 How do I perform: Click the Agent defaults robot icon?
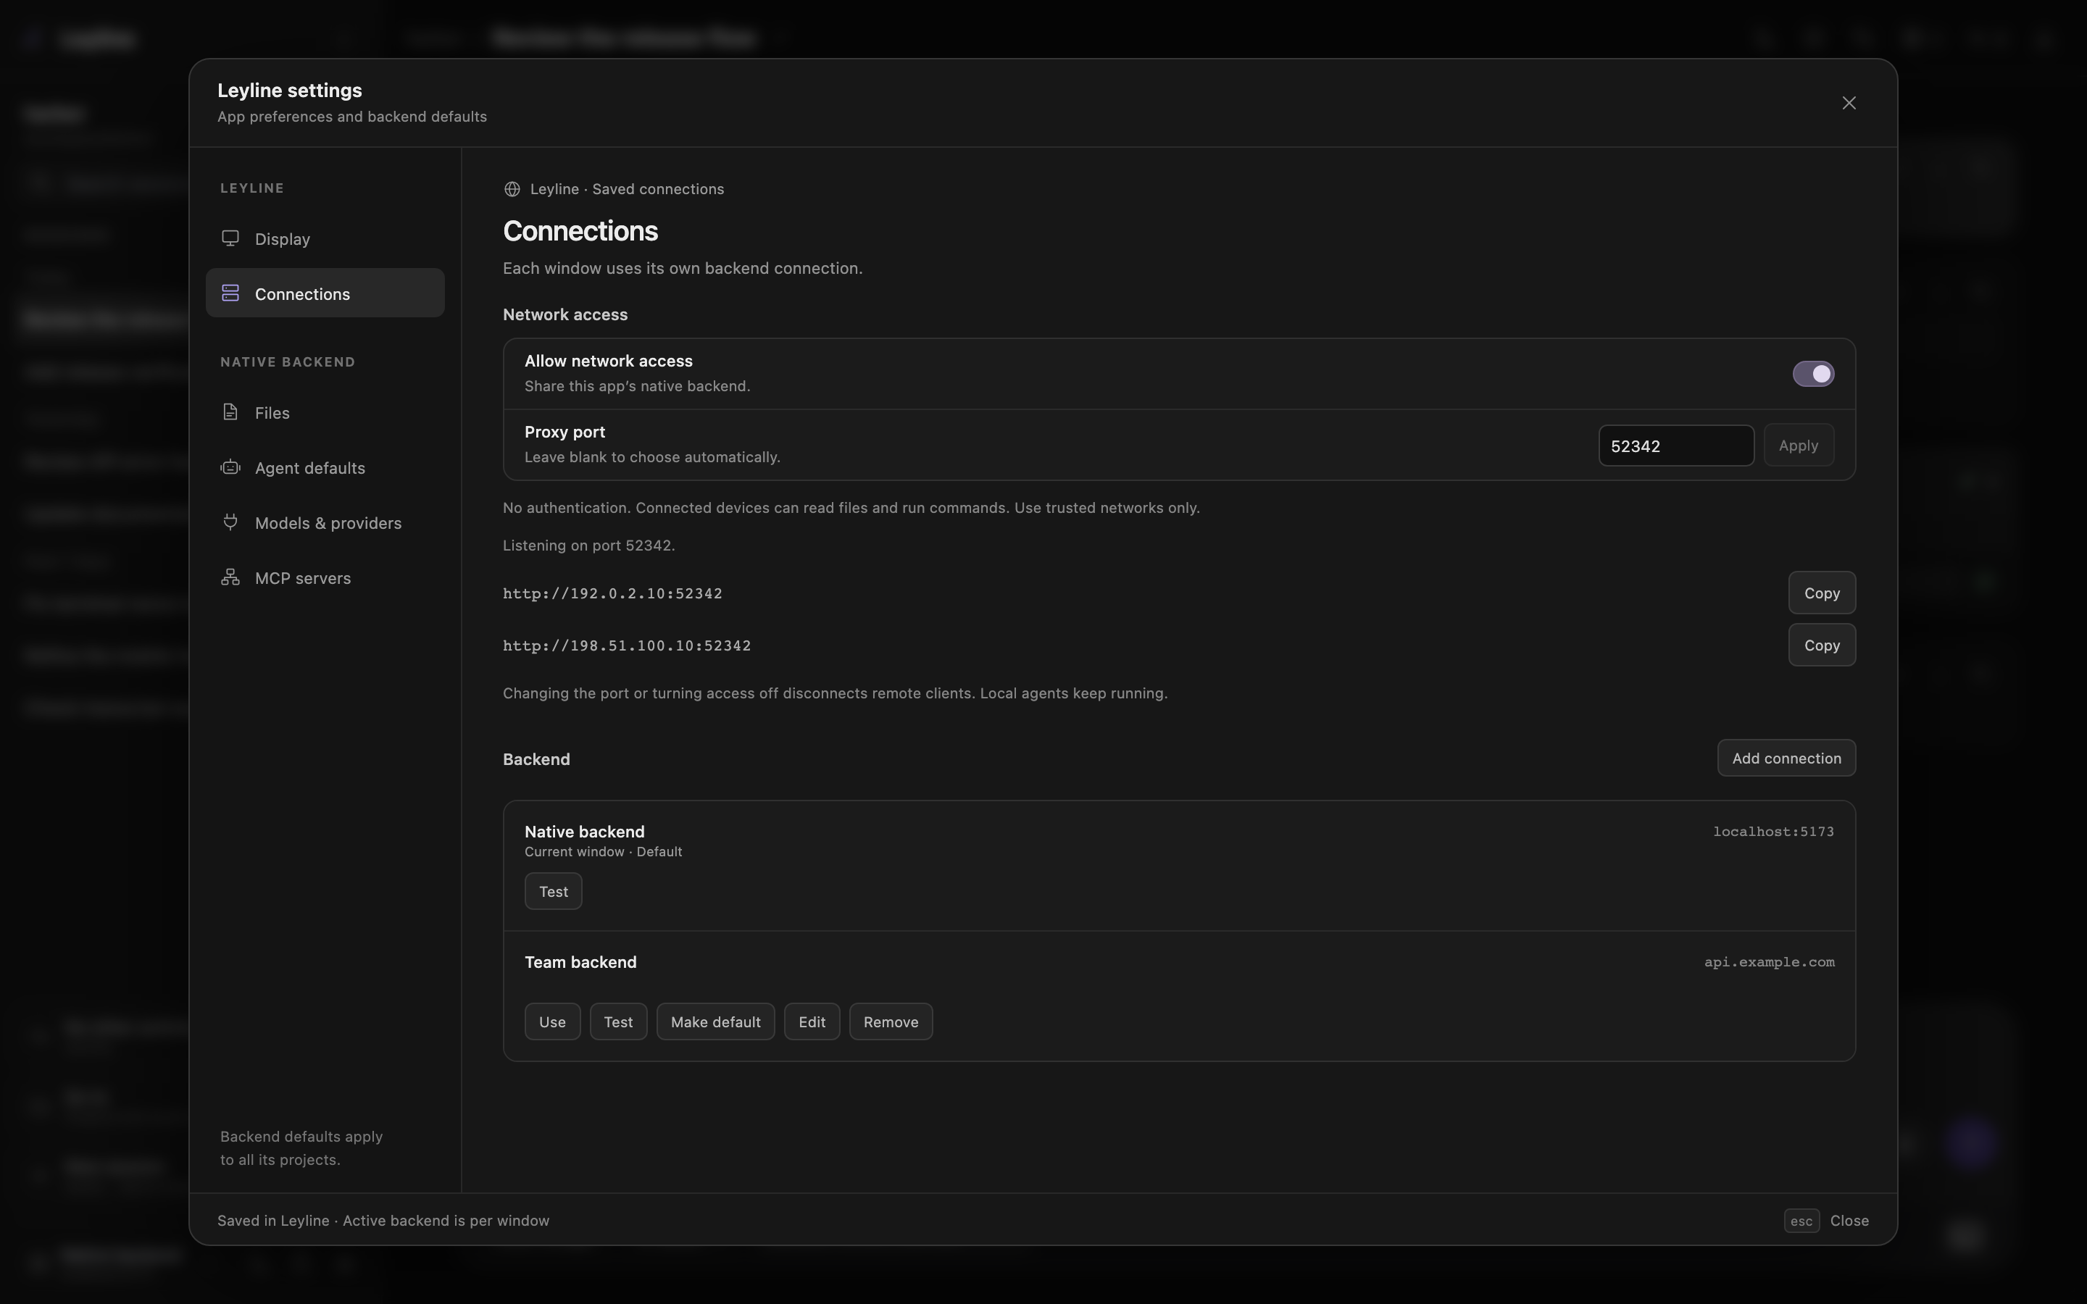(230, 467)
